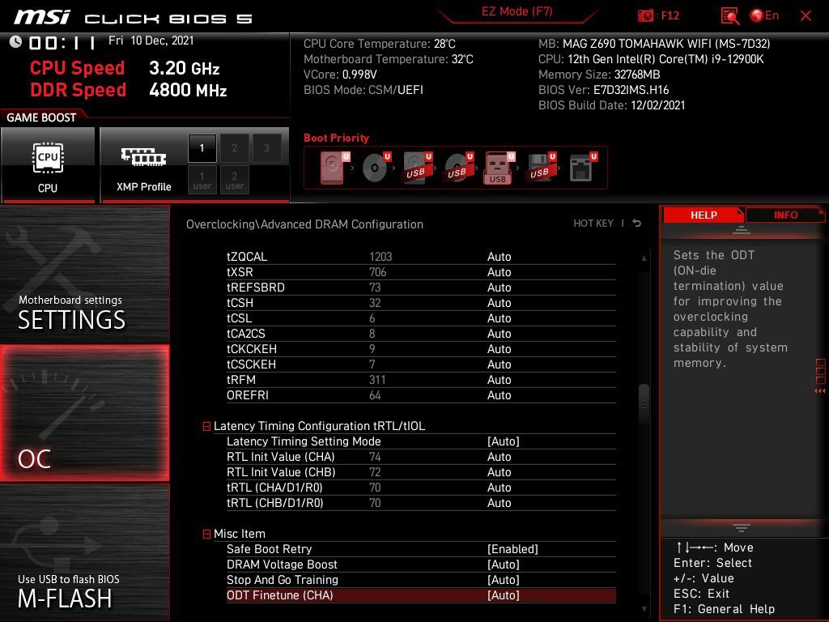Open the HOT KEY list
The height and width of the screenshot is (622, 829).
click(593, 224)
